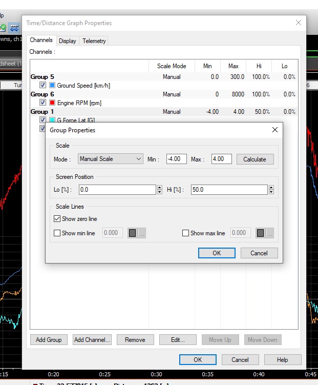This screenshot has width=318, height=385.
Task: Click Cancel in Graph Properties dialog
Action: pyautogui.click(x=240, y=360)
